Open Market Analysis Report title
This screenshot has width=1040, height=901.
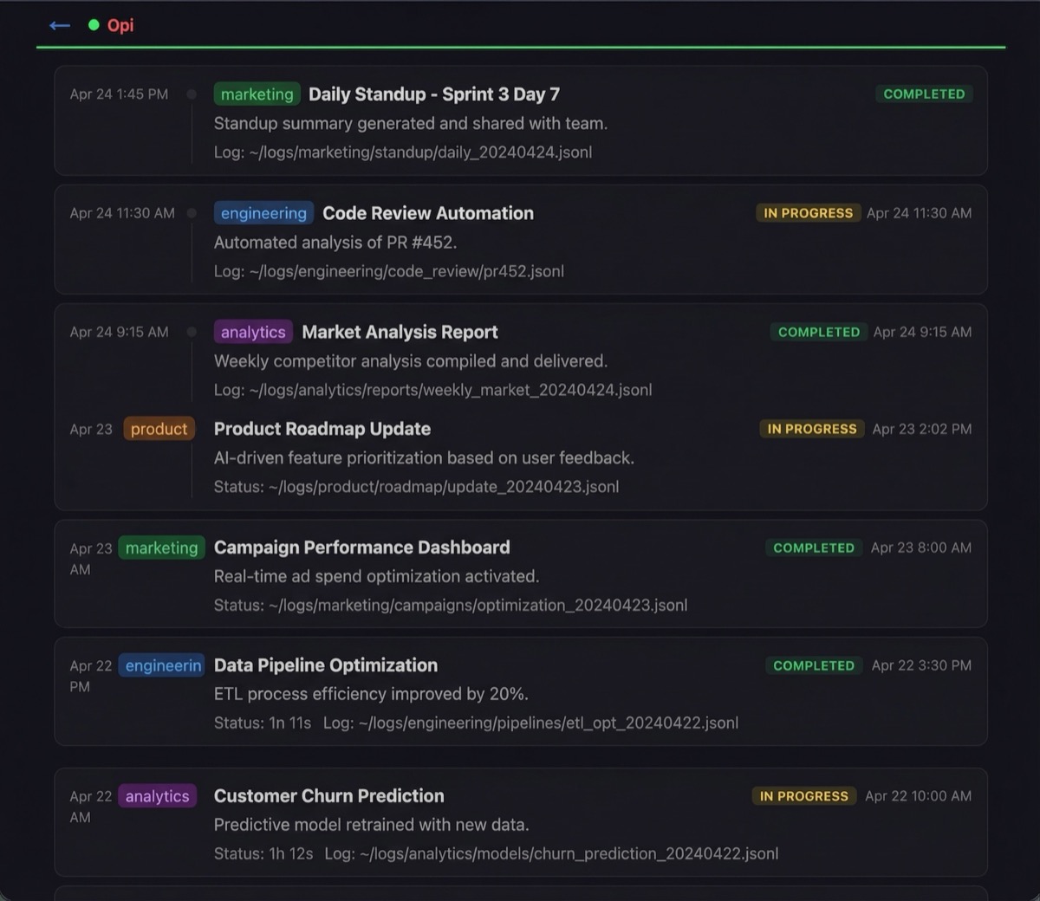click(400, 332)
